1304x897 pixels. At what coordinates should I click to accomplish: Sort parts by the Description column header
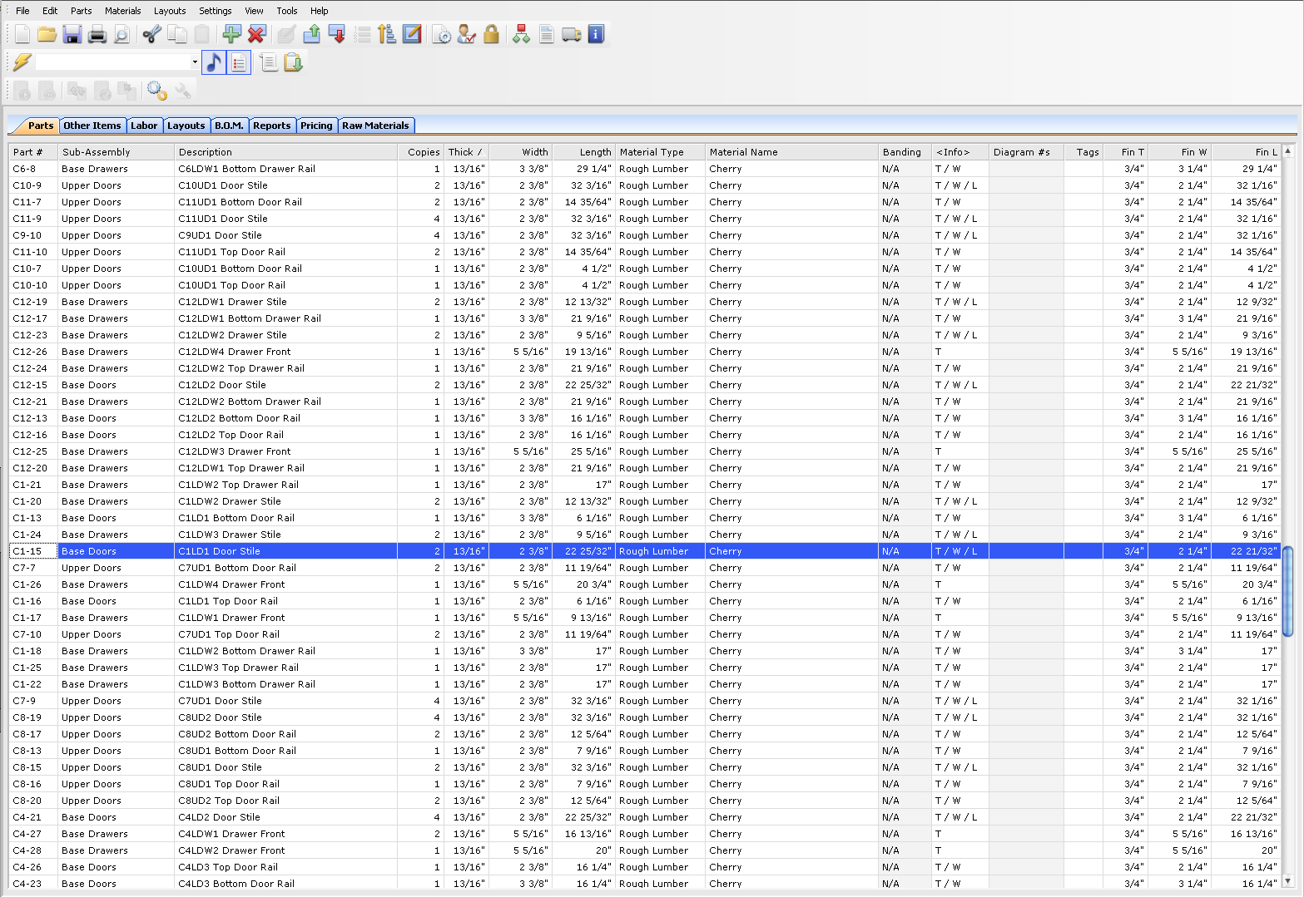point(205,152)
